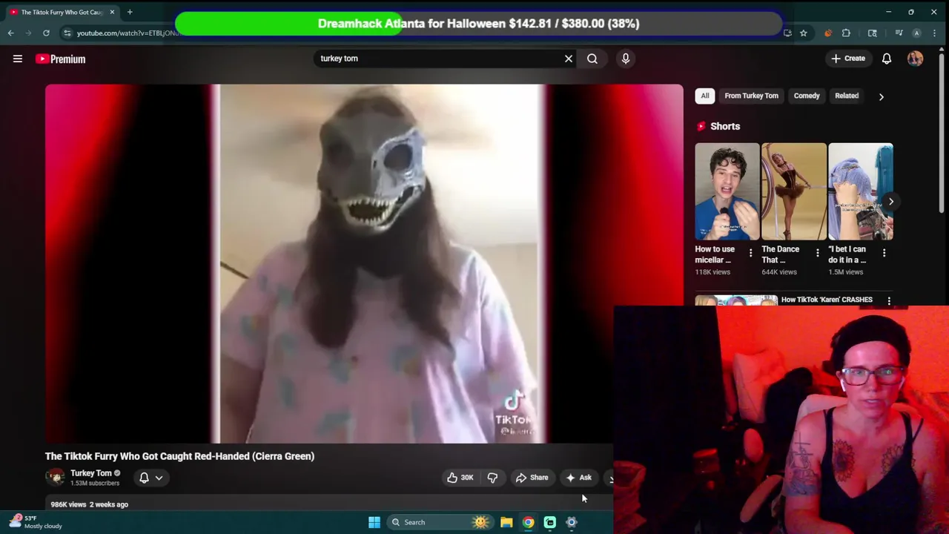Viewport: 949px width, 534px height.
Task: Open the weather widget showing 53°F
Action: [x=35, y=522]
